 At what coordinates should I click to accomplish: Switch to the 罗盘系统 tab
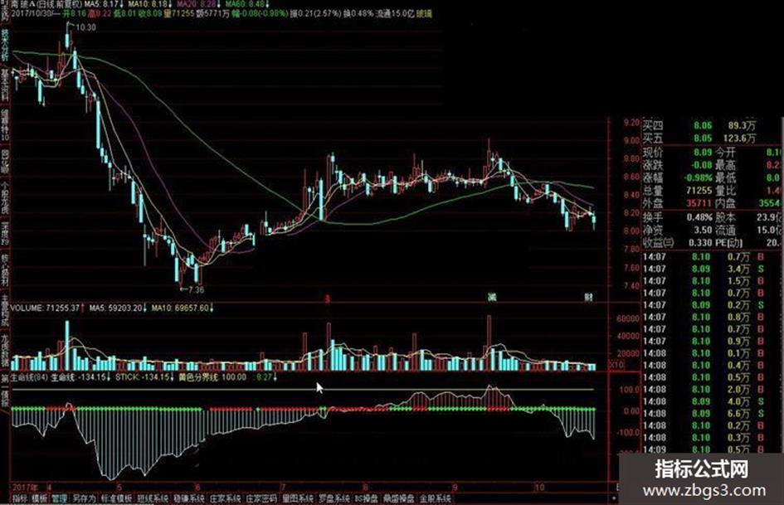[x=334, y=498]
